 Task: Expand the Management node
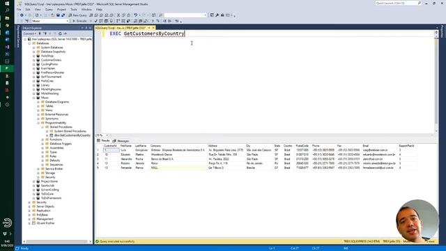coord(29,219)
